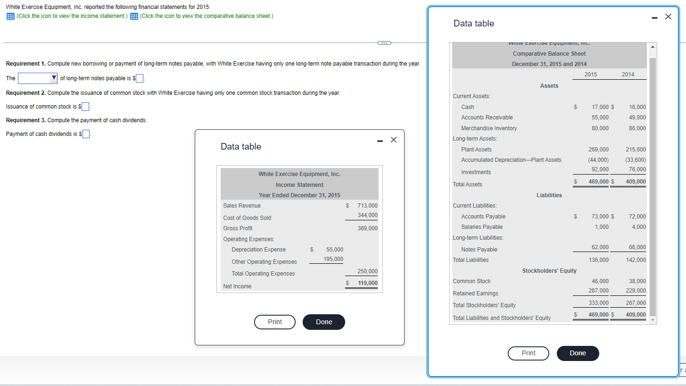The height and width of the screenshot is (386, 686).
Task: Click the Requirement 3 instruction text
Action: pyautogui.click(x=76, y=120)
